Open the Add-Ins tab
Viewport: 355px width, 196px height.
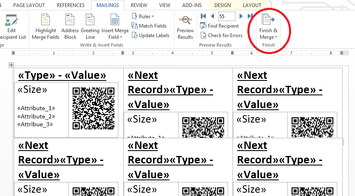click(192, 5)
